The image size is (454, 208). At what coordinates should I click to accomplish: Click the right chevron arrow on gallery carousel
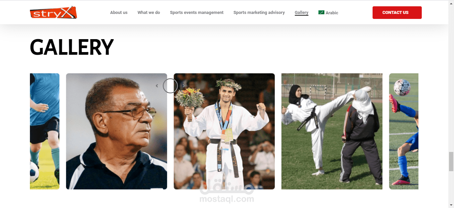tap(183, 86)
